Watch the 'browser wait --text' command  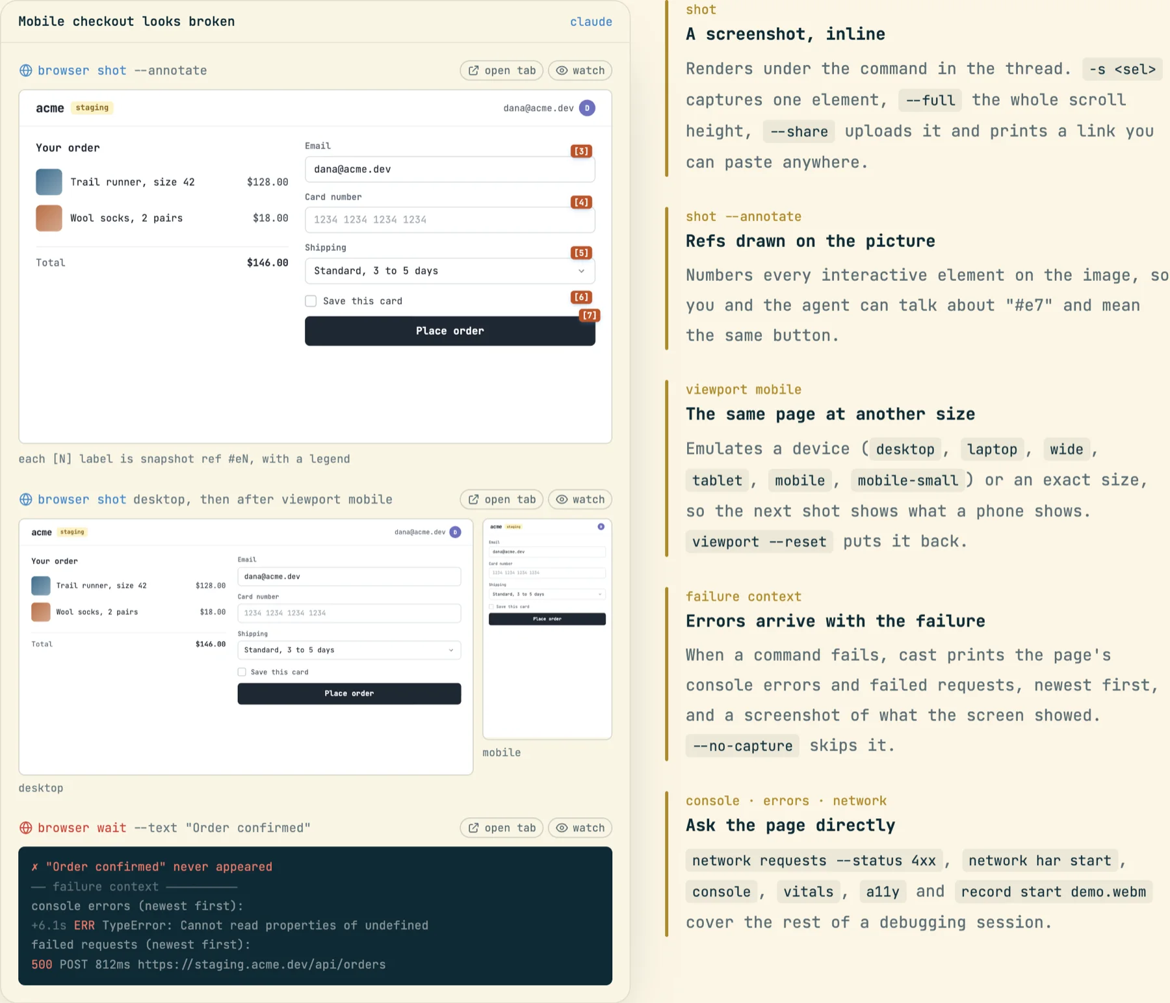[x=580, y=827]
